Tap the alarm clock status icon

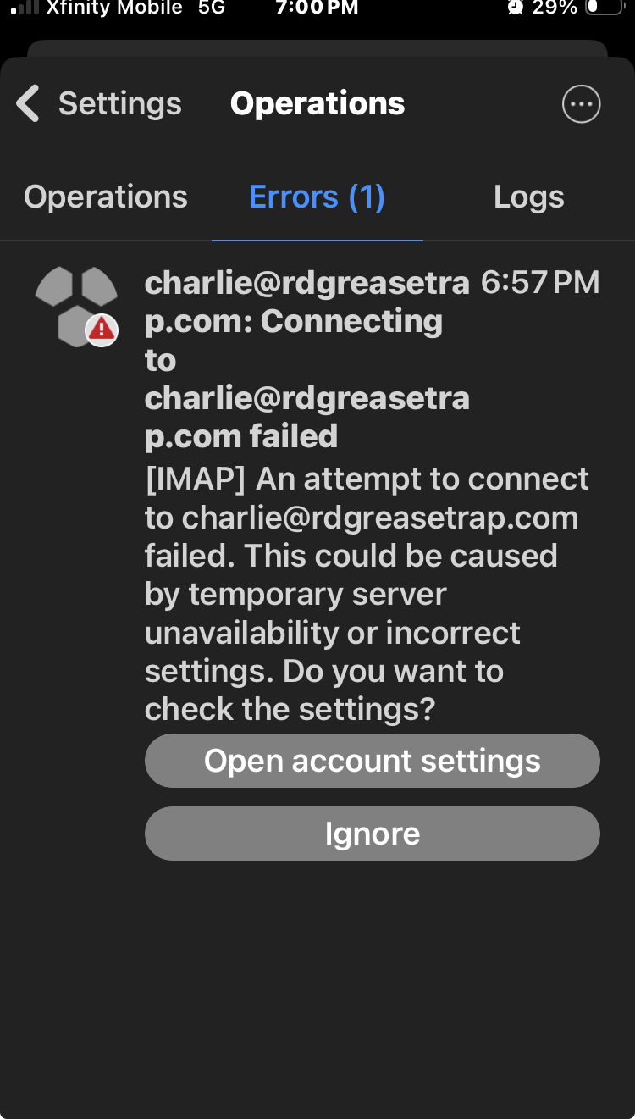[x=515, y=8]
